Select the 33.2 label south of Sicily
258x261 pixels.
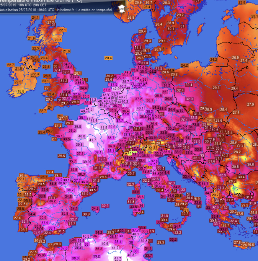[x=173, y=240]
